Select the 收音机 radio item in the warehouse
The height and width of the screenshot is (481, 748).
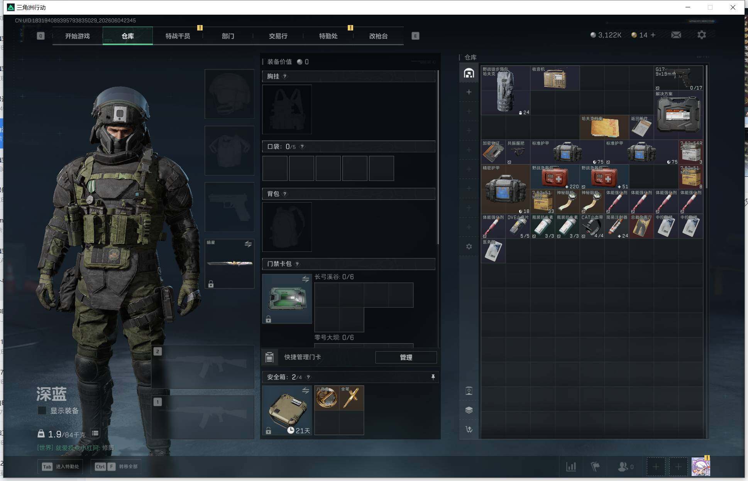click(555, 78)
